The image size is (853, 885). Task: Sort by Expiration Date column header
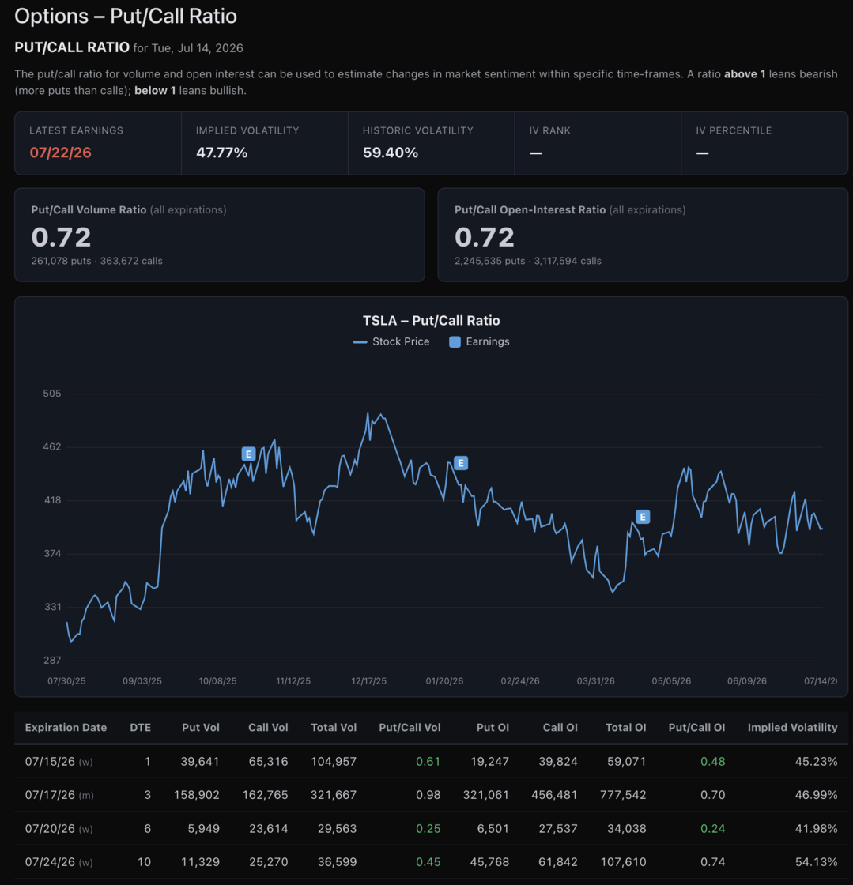click(66, 728)
